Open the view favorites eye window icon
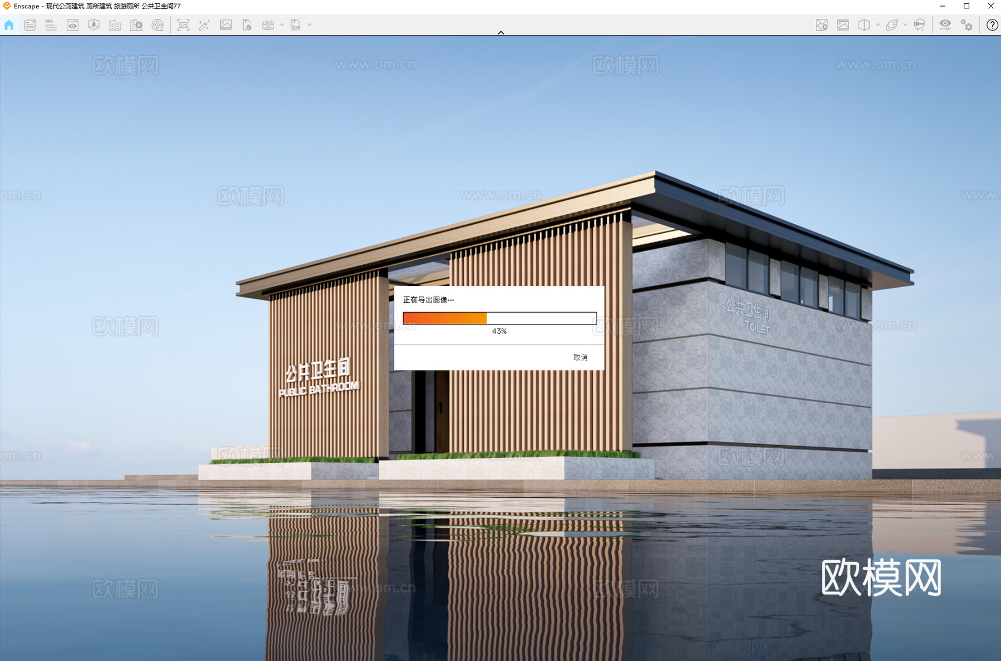Viewport: 1001px width, 661px height. click(x=72, y=25)
